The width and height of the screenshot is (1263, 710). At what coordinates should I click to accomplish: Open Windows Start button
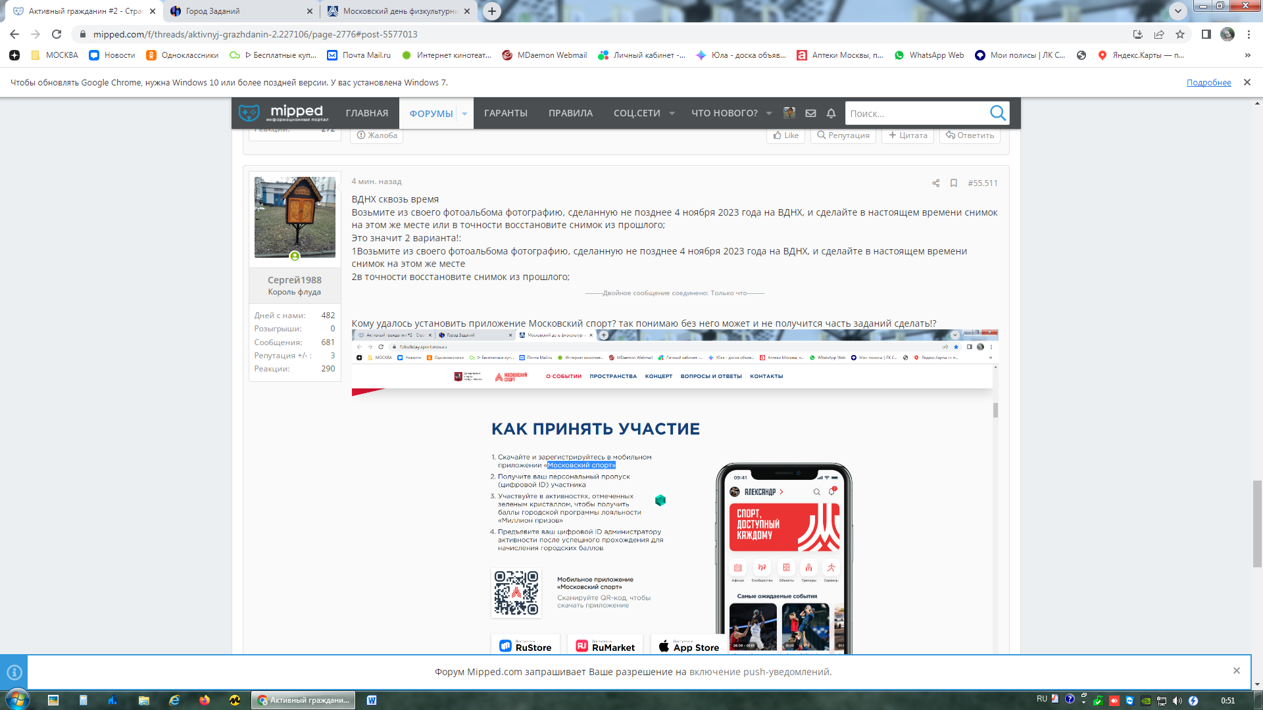(17, 699)
